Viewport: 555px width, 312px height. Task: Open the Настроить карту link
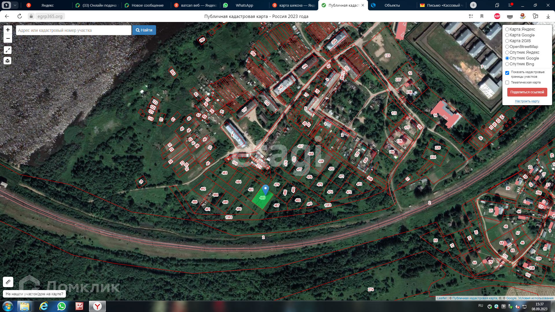tap(527, 101)
